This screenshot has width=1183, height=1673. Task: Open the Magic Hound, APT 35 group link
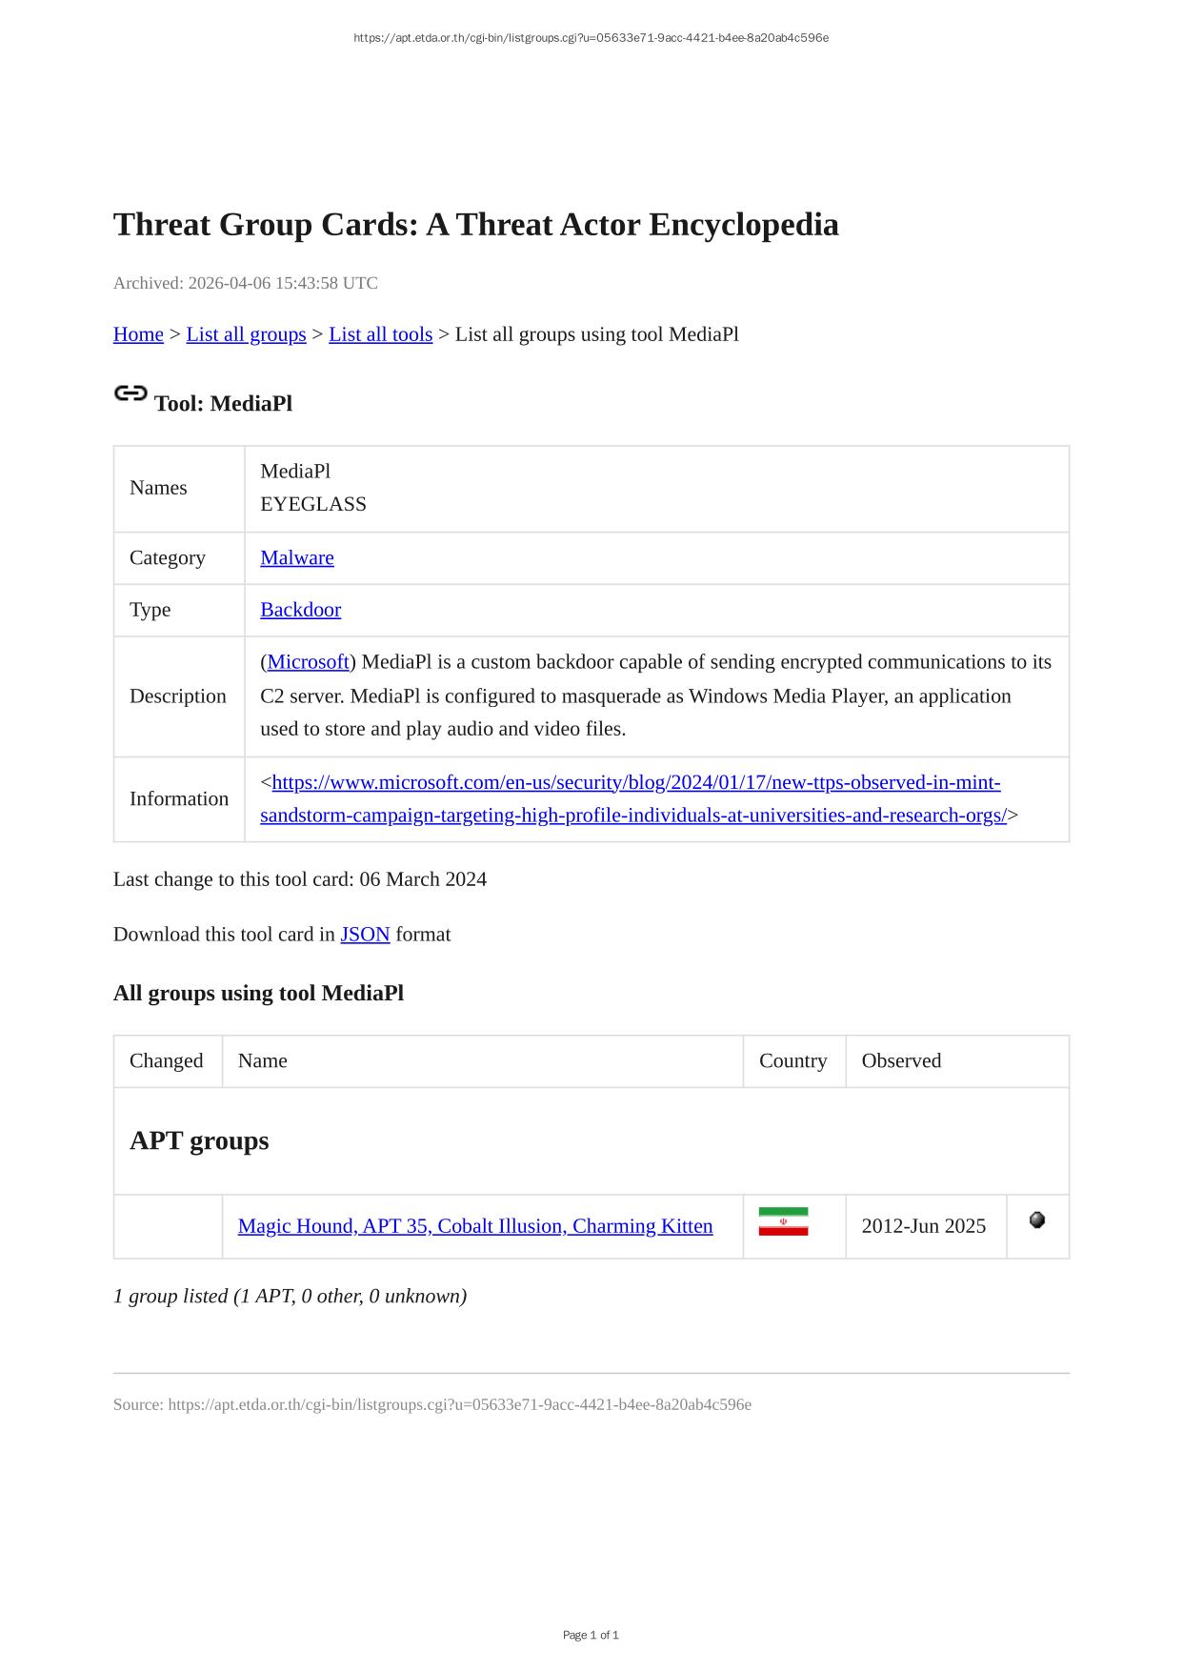(x=475, y=1226)
